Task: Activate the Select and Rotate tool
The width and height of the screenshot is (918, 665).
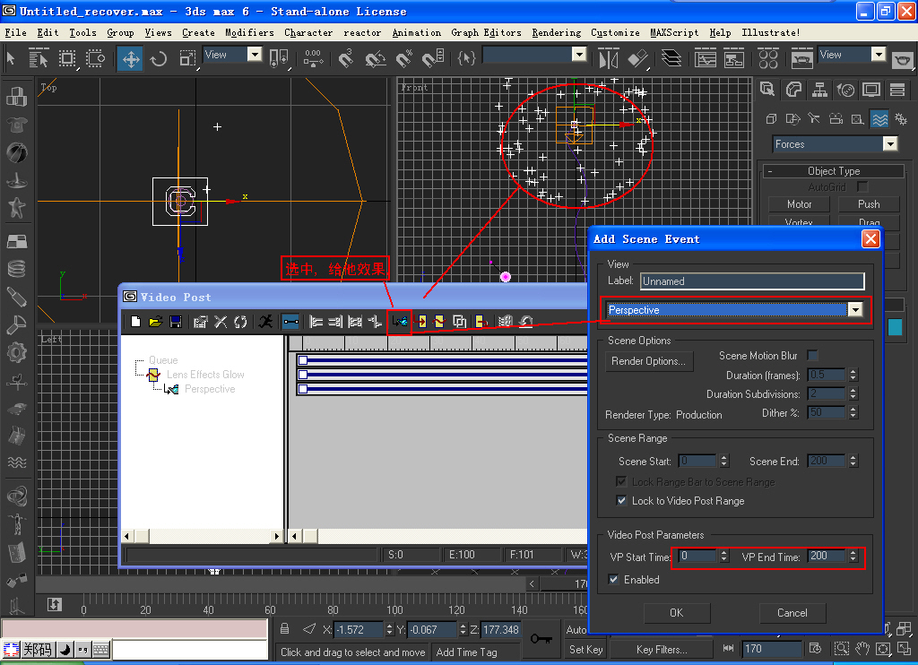Action: click(158, 58)
